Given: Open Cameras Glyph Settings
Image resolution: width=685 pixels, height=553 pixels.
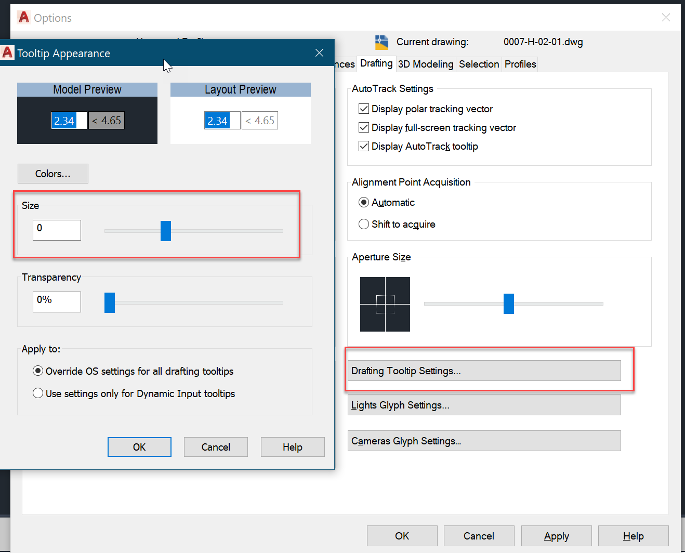Looking at the screenshot, I should [484, 441].
